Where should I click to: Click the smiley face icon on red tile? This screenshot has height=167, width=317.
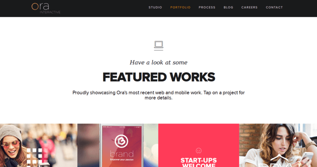tap(199, 150)
